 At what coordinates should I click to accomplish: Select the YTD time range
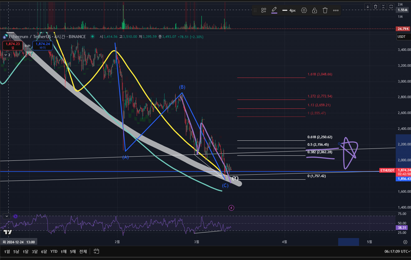click(54, 251)
